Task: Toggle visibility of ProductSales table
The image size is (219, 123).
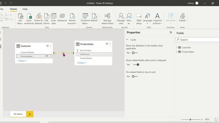Action: 107,44
